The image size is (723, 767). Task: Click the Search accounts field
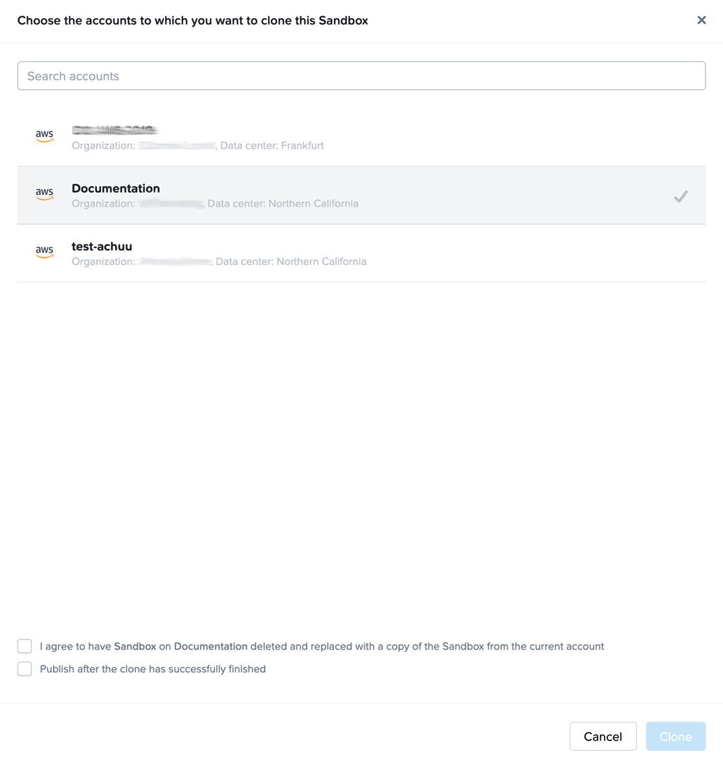coord(361,76)
